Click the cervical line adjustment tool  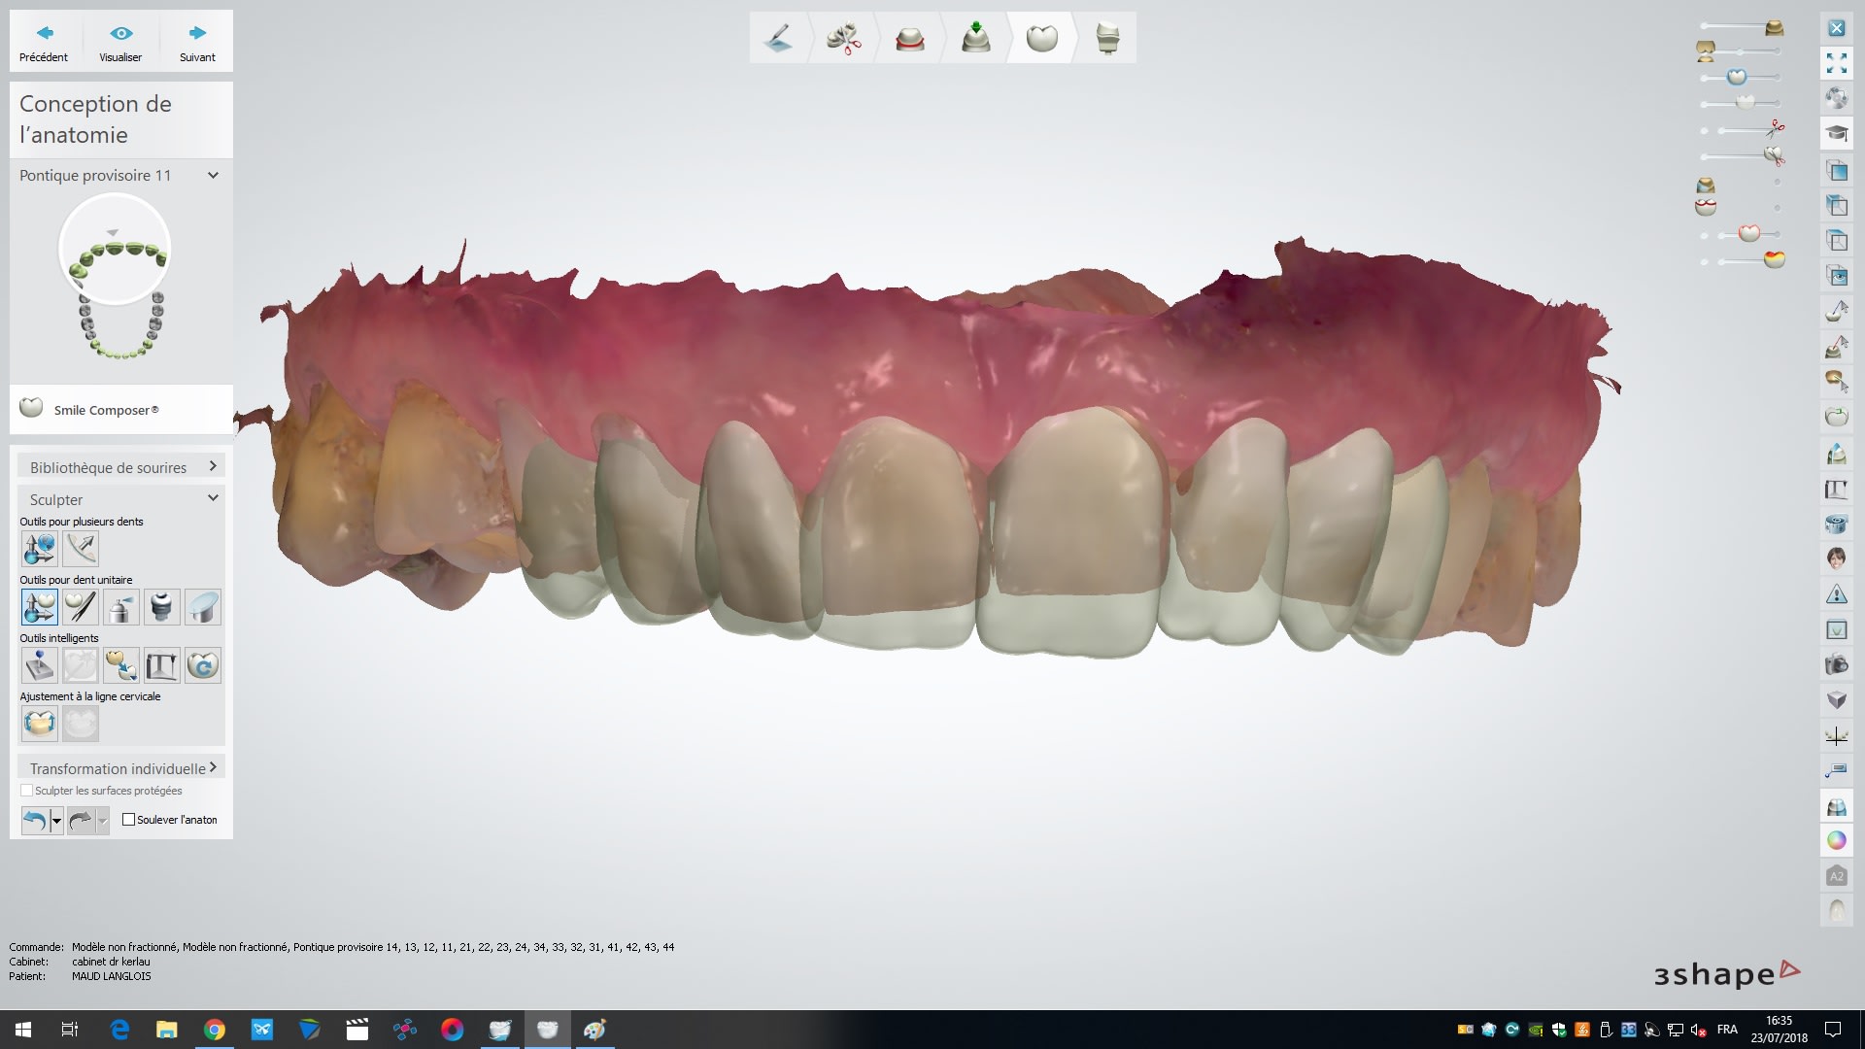[x=40, y=724]
